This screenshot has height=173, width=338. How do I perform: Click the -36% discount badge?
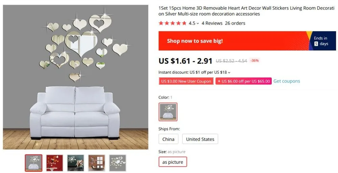click(x=255, y=61)
